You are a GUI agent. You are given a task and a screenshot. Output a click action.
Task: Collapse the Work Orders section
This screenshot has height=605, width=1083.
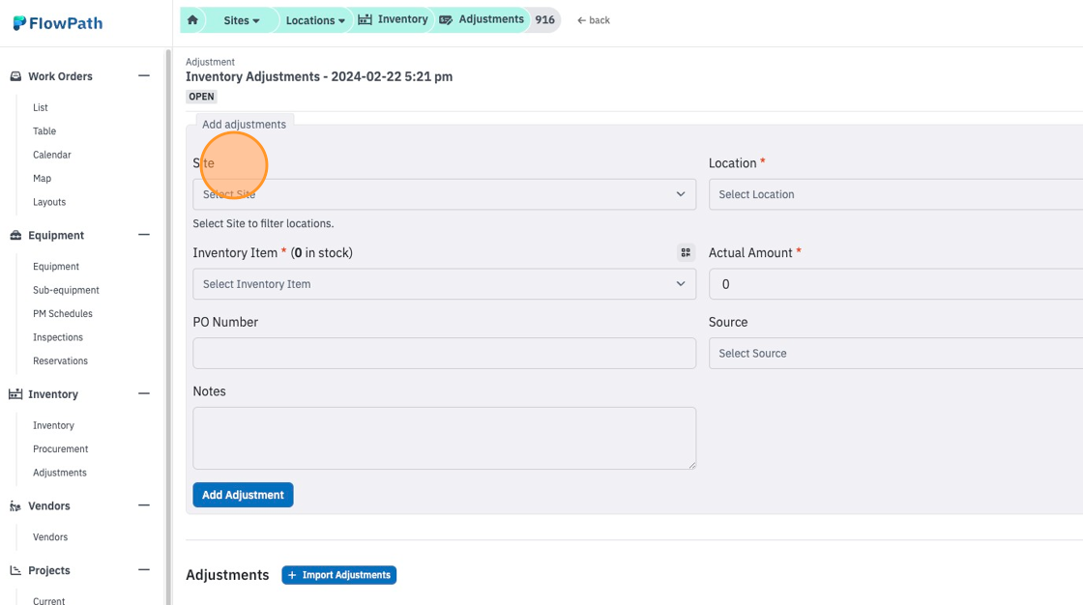pyautogui.click(x=144, y=76)
